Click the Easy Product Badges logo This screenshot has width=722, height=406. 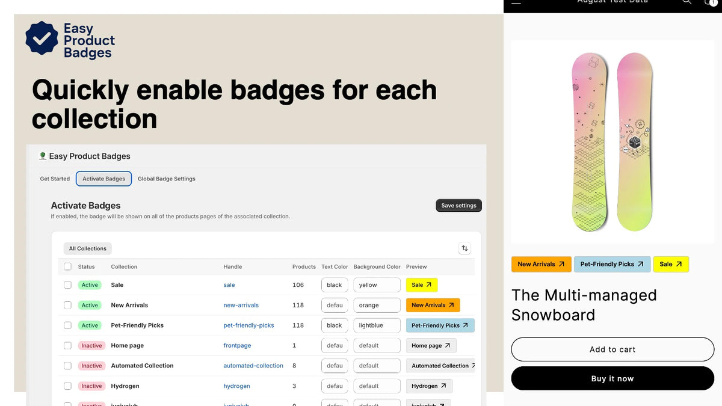pos(70,40)
